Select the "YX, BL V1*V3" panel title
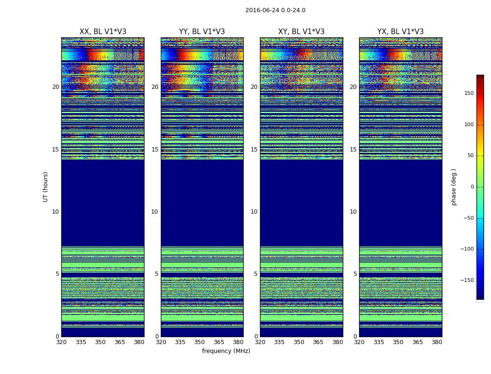This screenshot has width=491, height=374. (x=400, y=32)
